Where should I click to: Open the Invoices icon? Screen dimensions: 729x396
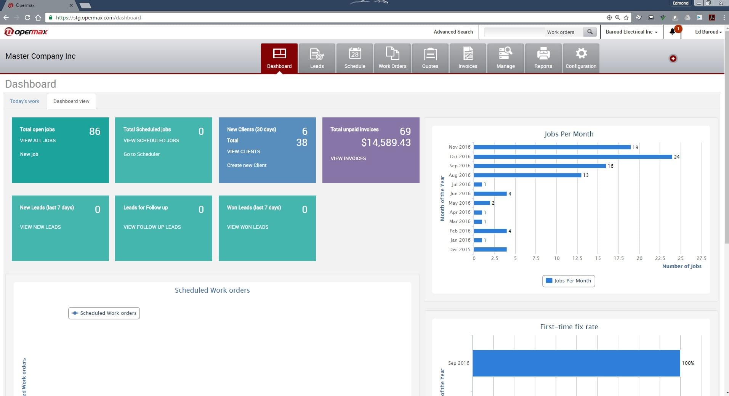tap(468, 58)
